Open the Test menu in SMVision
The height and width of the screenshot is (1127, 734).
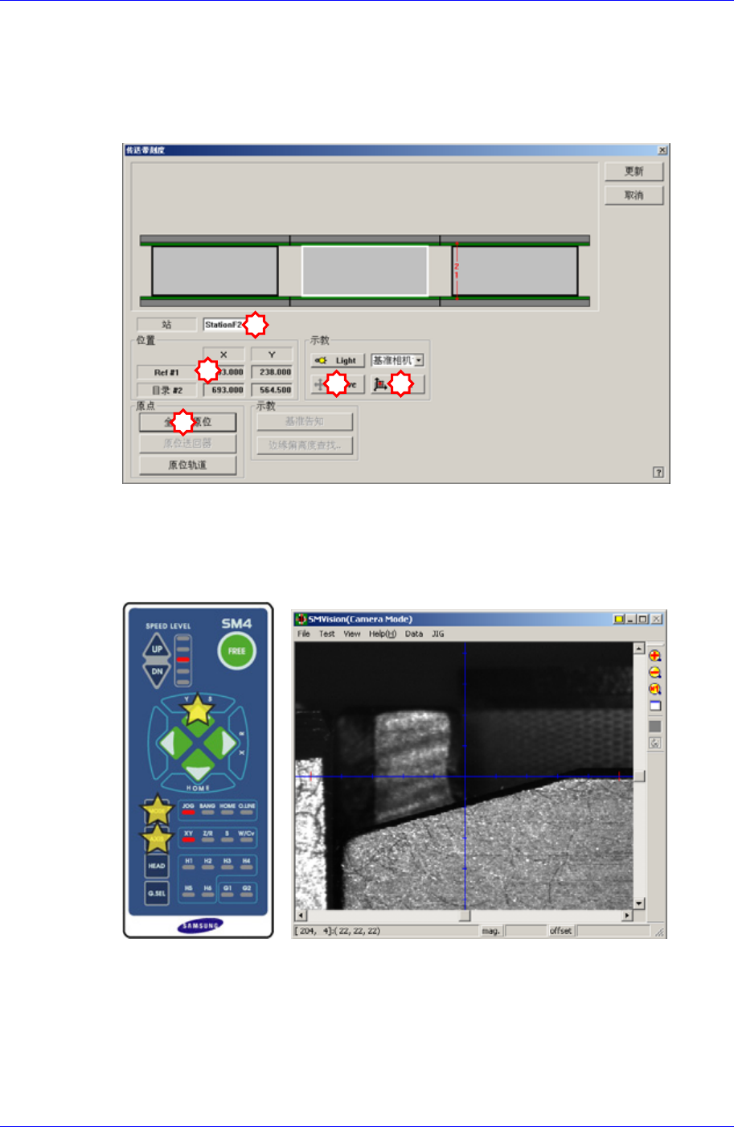pyautogui.click(x=326, y=633)
